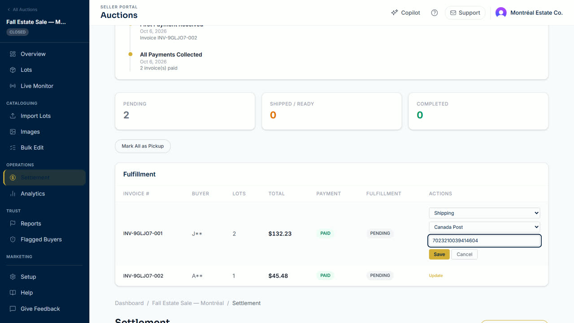Click the Lots box icon
Screen dimensions: 574x323
tap(13, 70)
